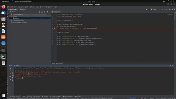176x99 pixels.
Task: Click Collapse All icon in Project panel
Action: (x=45, y=12)
